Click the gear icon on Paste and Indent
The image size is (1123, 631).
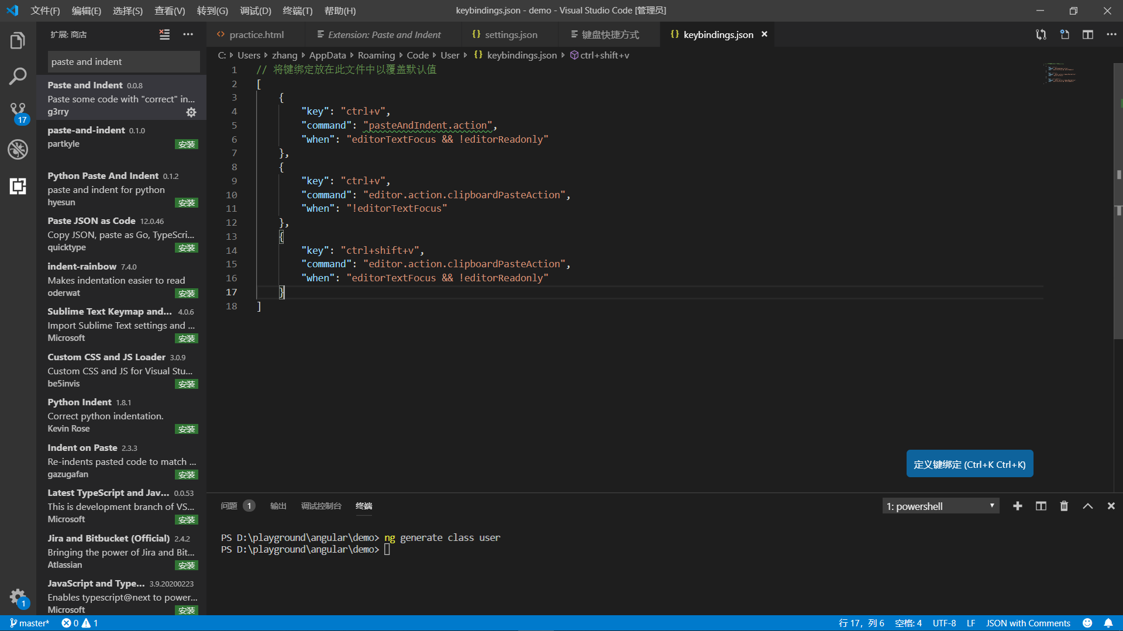point(191,112)
